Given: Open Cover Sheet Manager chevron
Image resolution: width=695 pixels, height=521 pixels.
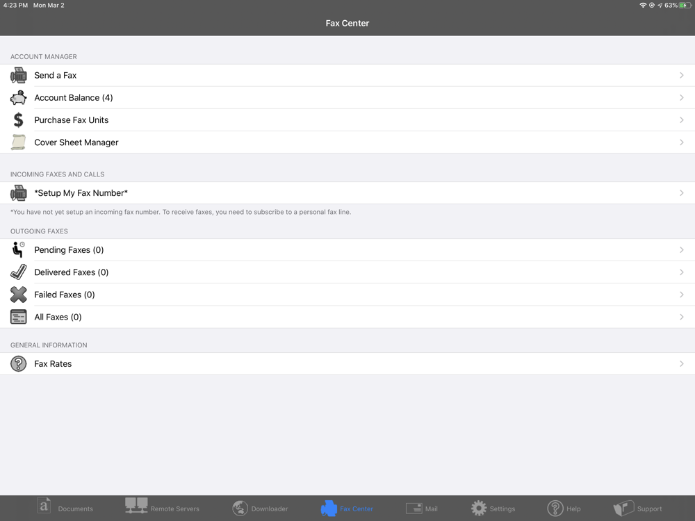Looking at the screenshot, I should tap(682, 142).
